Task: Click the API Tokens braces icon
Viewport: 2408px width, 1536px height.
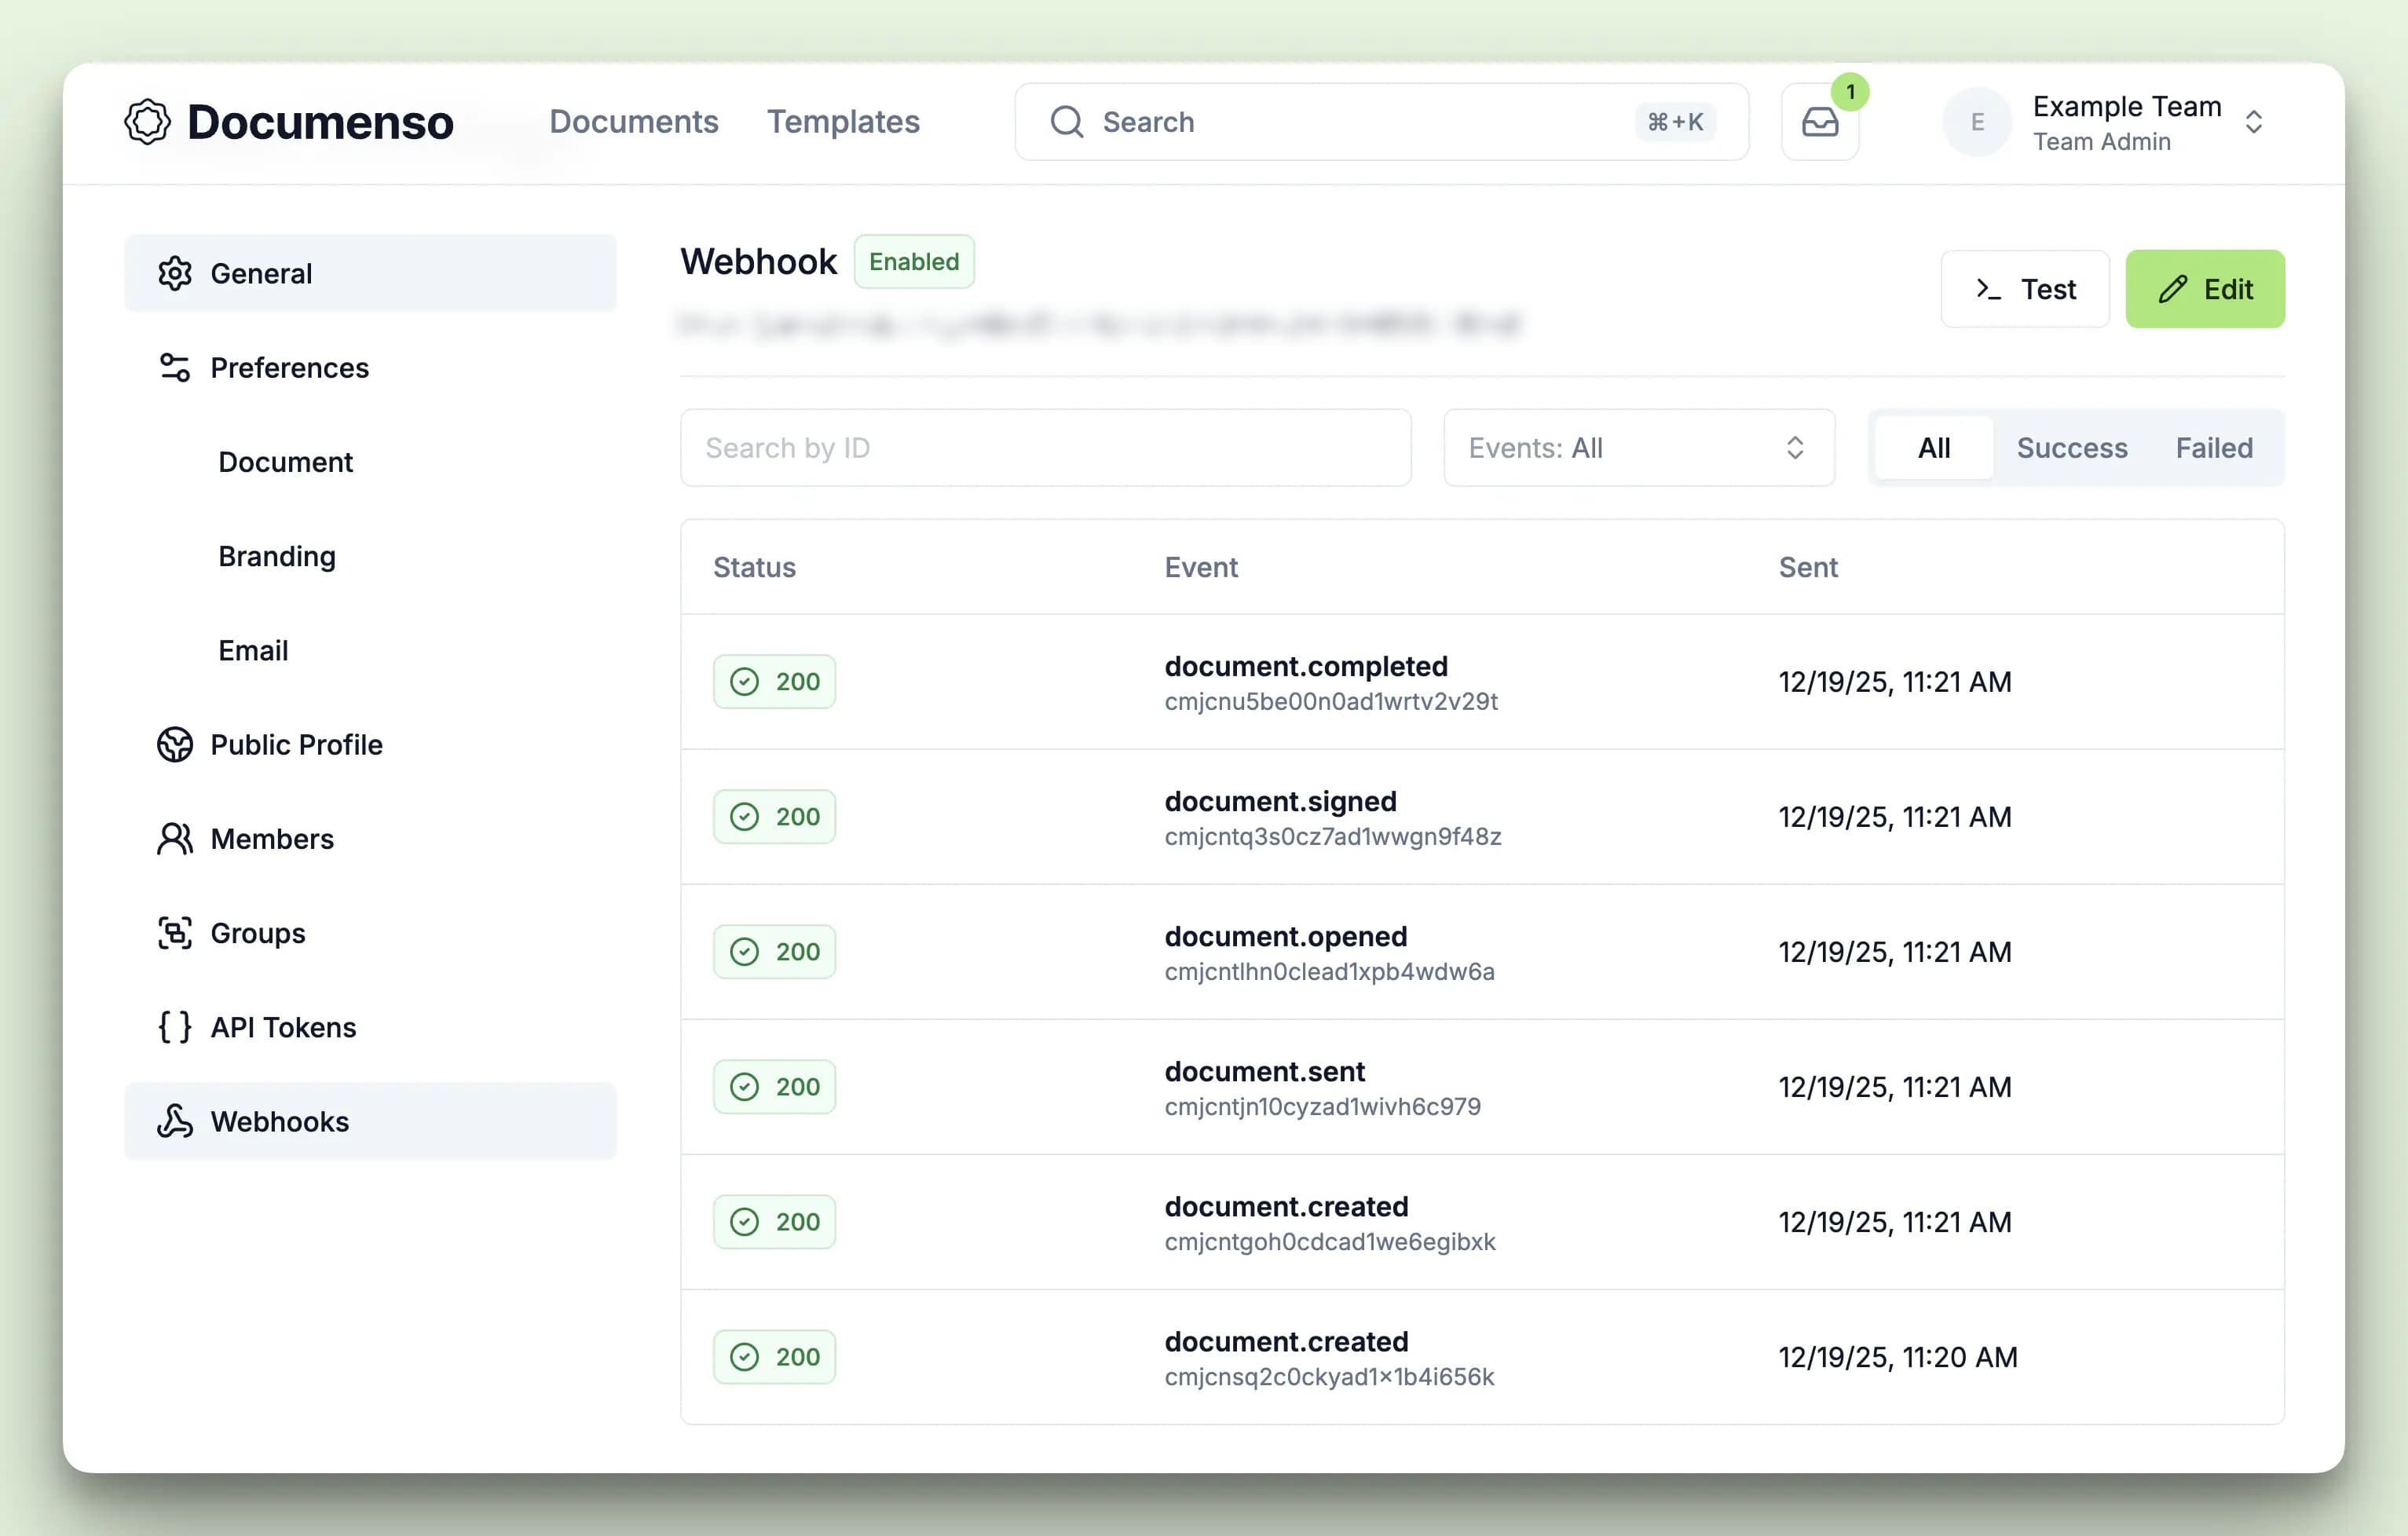Action: (175, 1026)
